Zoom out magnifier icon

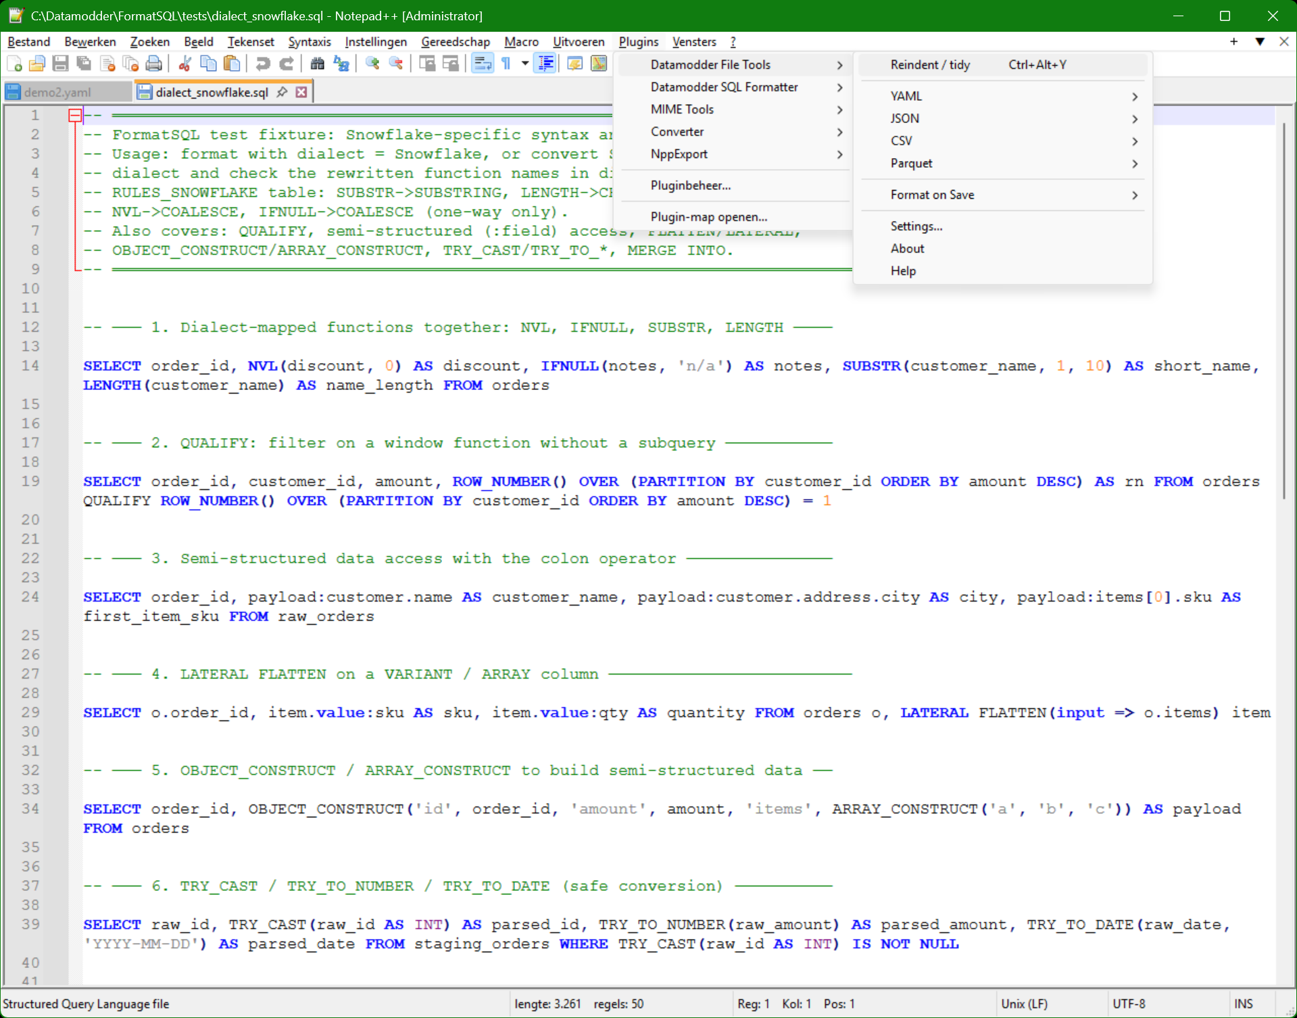coord(395,64)
